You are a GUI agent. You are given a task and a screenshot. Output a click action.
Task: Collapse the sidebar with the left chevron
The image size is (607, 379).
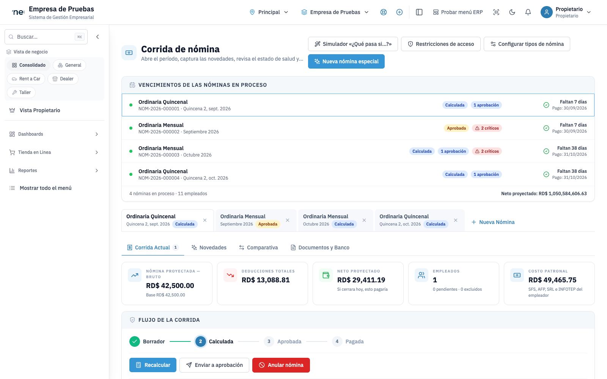97,37
